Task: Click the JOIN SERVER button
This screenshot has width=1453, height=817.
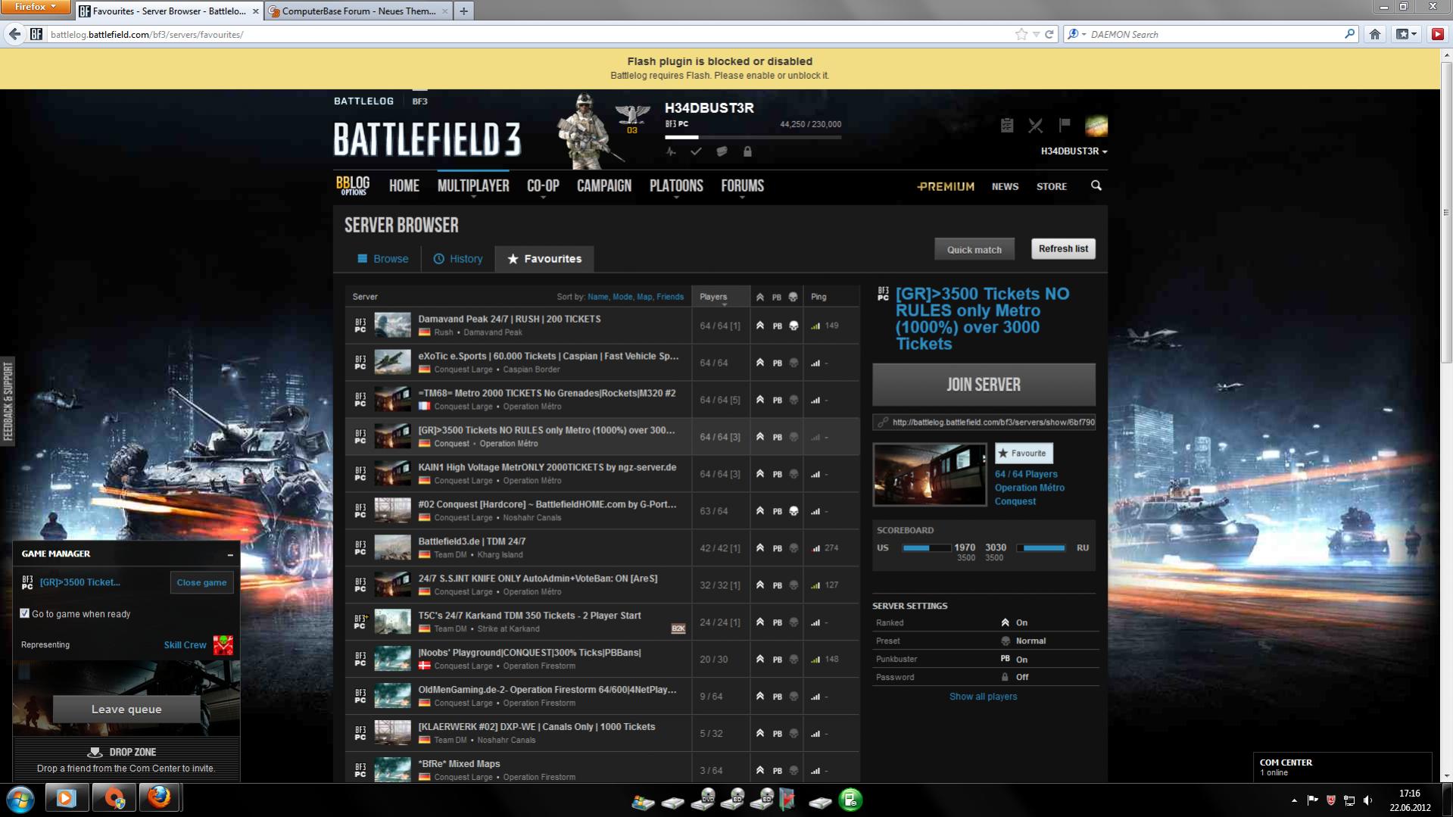Action: (x=984, y=385)
